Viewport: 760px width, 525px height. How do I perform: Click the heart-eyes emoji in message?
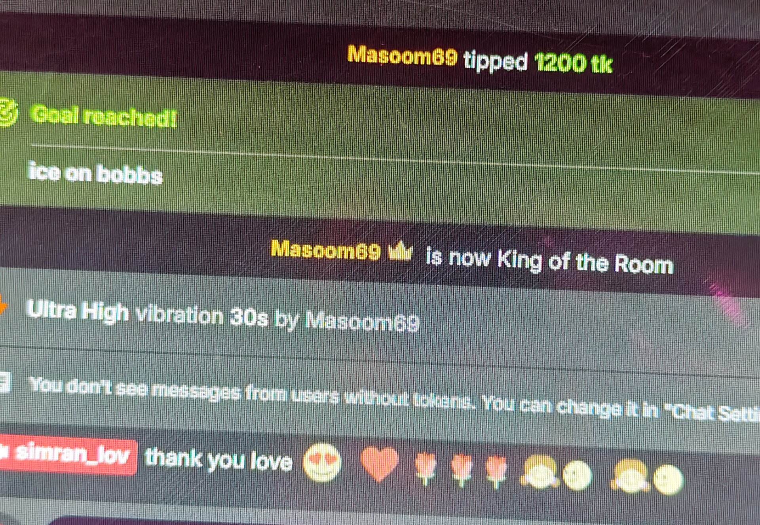[x=321, y=462]
